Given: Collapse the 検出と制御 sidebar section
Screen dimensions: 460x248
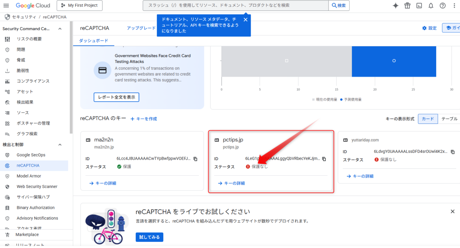Looking at the screenshot, I should [x=59, y=144].
